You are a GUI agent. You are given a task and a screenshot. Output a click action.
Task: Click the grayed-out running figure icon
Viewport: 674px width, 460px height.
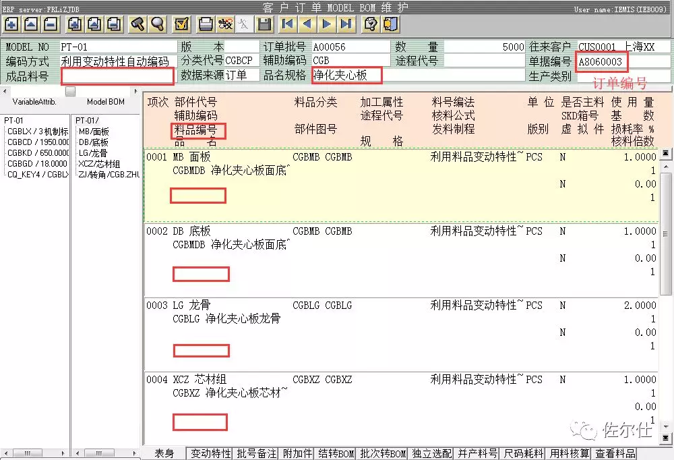click(x=244, y=24)
